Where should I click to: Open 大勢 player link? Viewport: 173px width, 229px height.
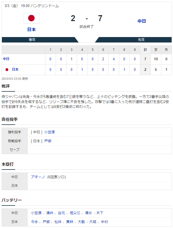click(81, 222)
